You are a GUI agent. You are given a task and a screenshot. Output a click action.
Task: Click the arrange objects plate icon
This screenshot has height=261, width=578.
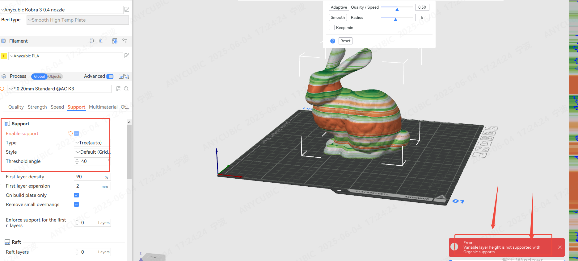[x=487, y=138]
